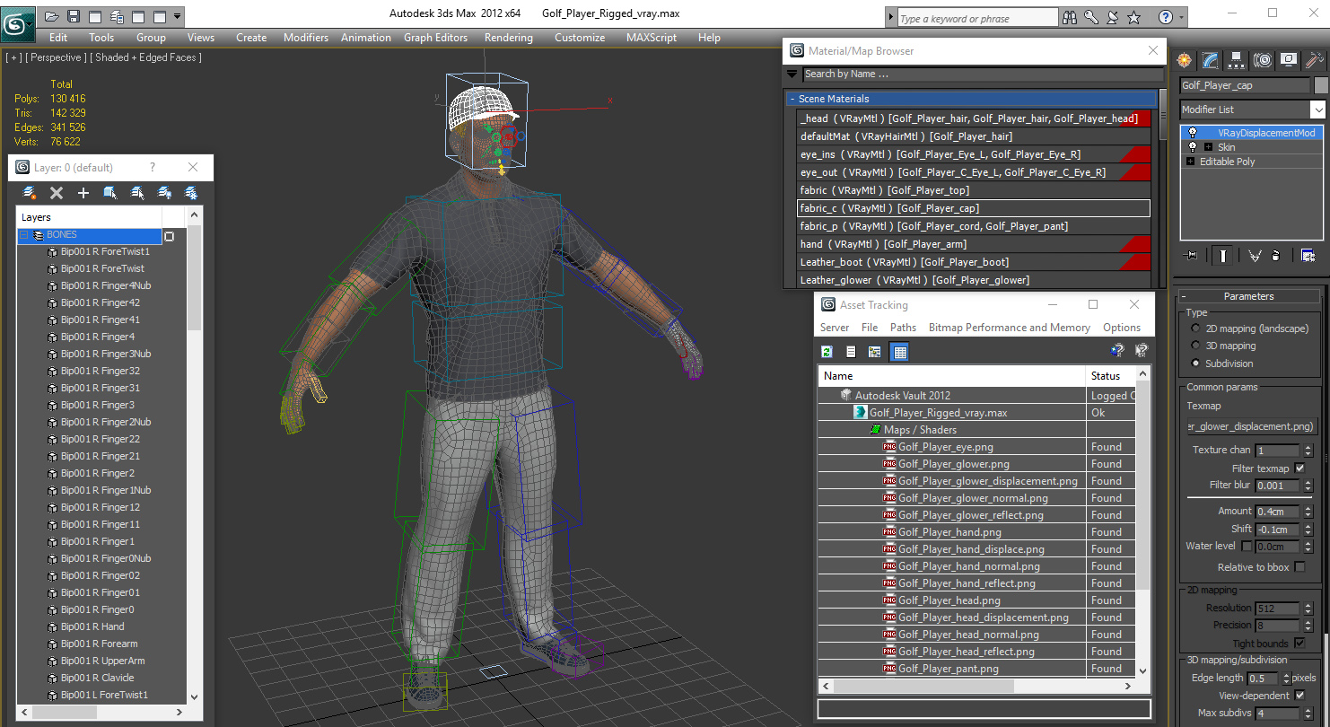The height and width of the screenshot is (727, 1330).
Task: Open the Hierarchy command panel tab
Action: 1237,60
